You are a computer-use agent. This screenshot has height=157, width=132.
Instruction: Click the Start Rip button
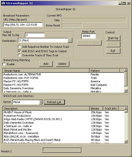(113, 38)
